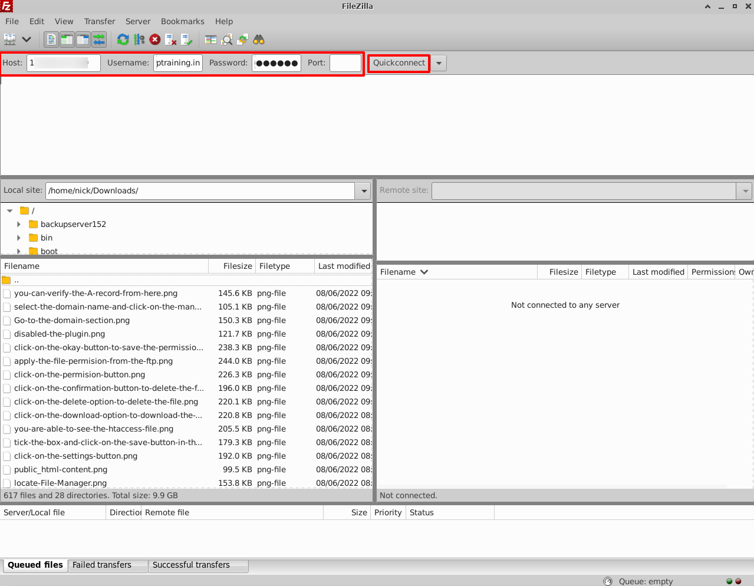The height and width of the screenshot is (586, 754).
Task: Collapse the root folder tree node
Action: pyautogui.click(x=9, y=210)
